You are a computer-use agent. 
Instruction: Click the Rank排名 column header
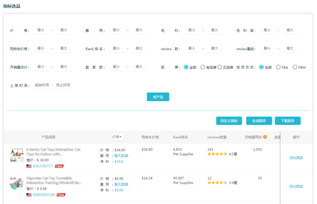point(181,137)
